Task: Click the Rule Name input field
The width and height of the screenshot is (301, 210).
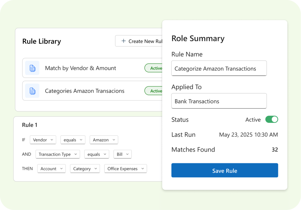Action: (x=219, y=68)
